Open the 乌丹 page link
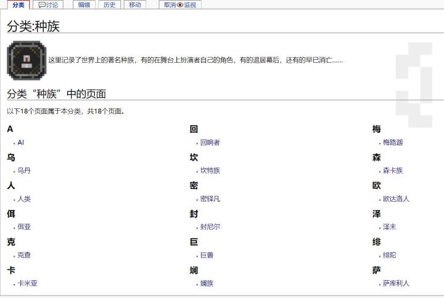This screenshot has height=298, width=444. tap(24, 171)
